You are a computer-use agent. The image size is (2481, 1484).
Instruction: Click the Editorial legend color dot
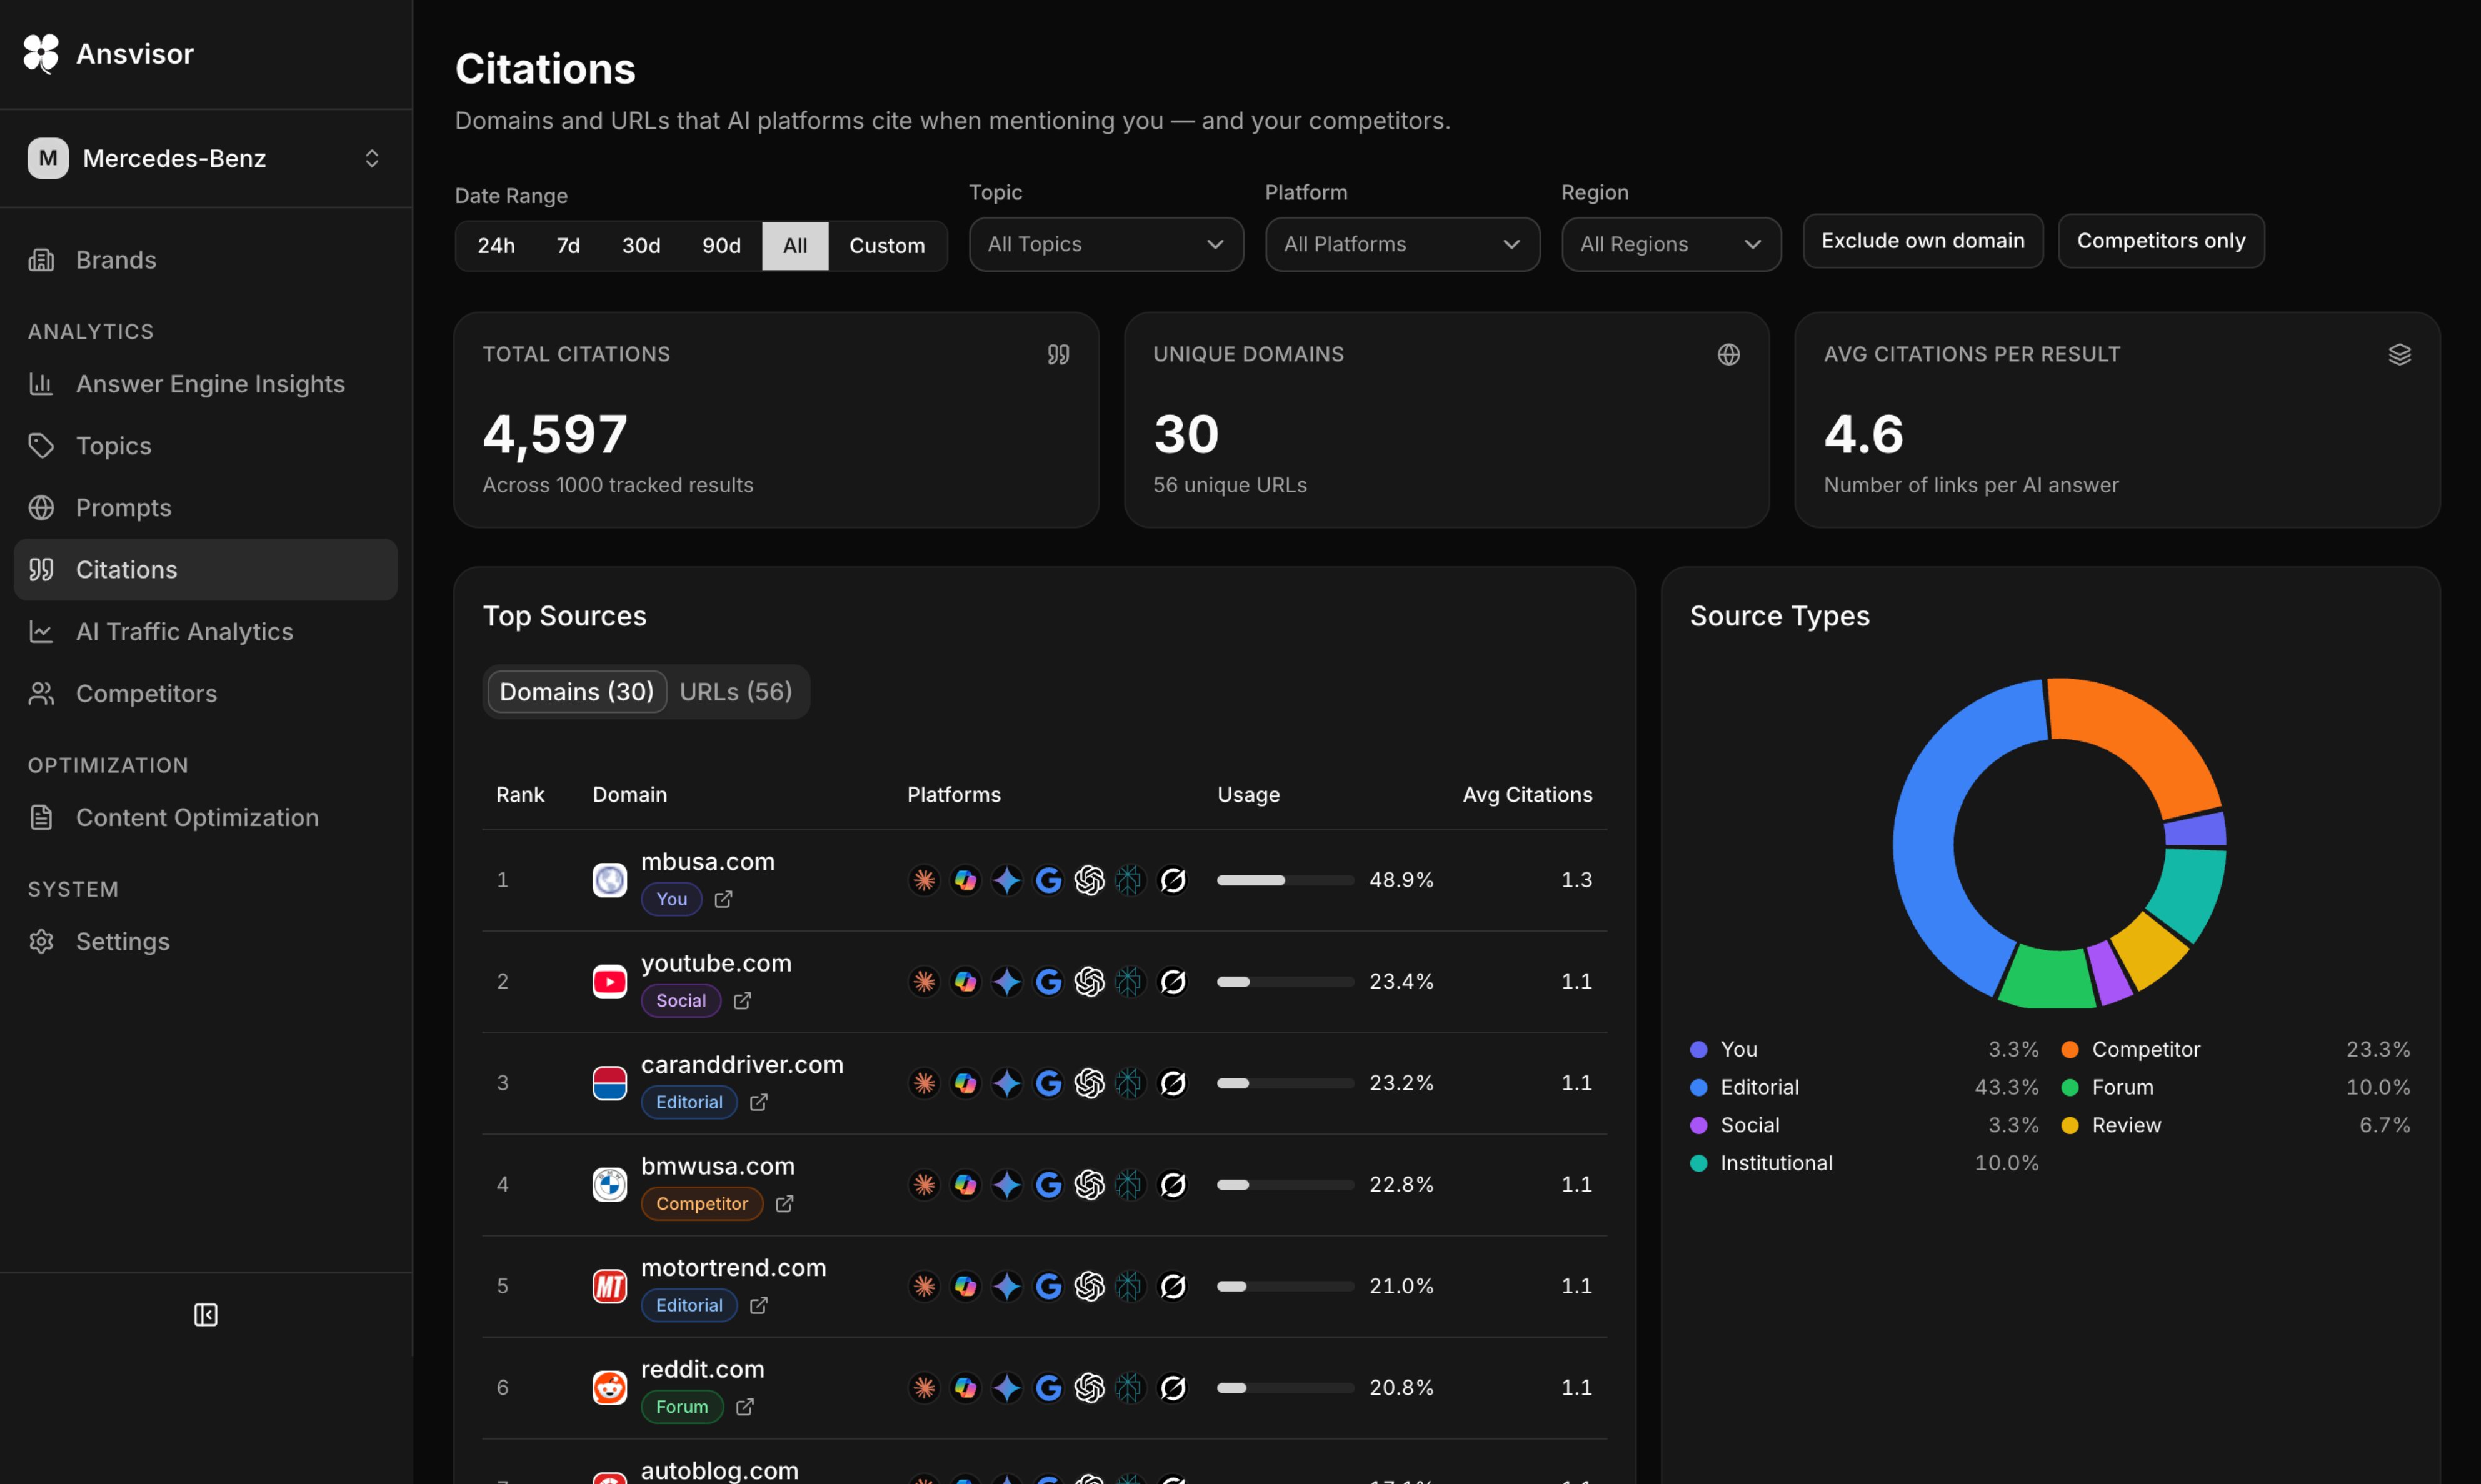[x=1698, y=1088]
